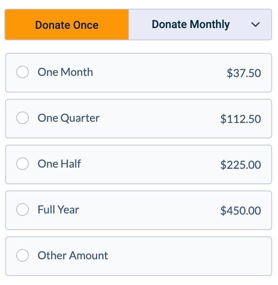Expand the Donate Monthly chevron dropdown

(255, 25)
